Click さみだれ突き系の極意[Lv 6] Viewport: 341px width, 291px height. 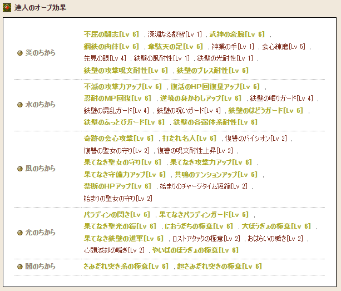click(x=126, y=267)
